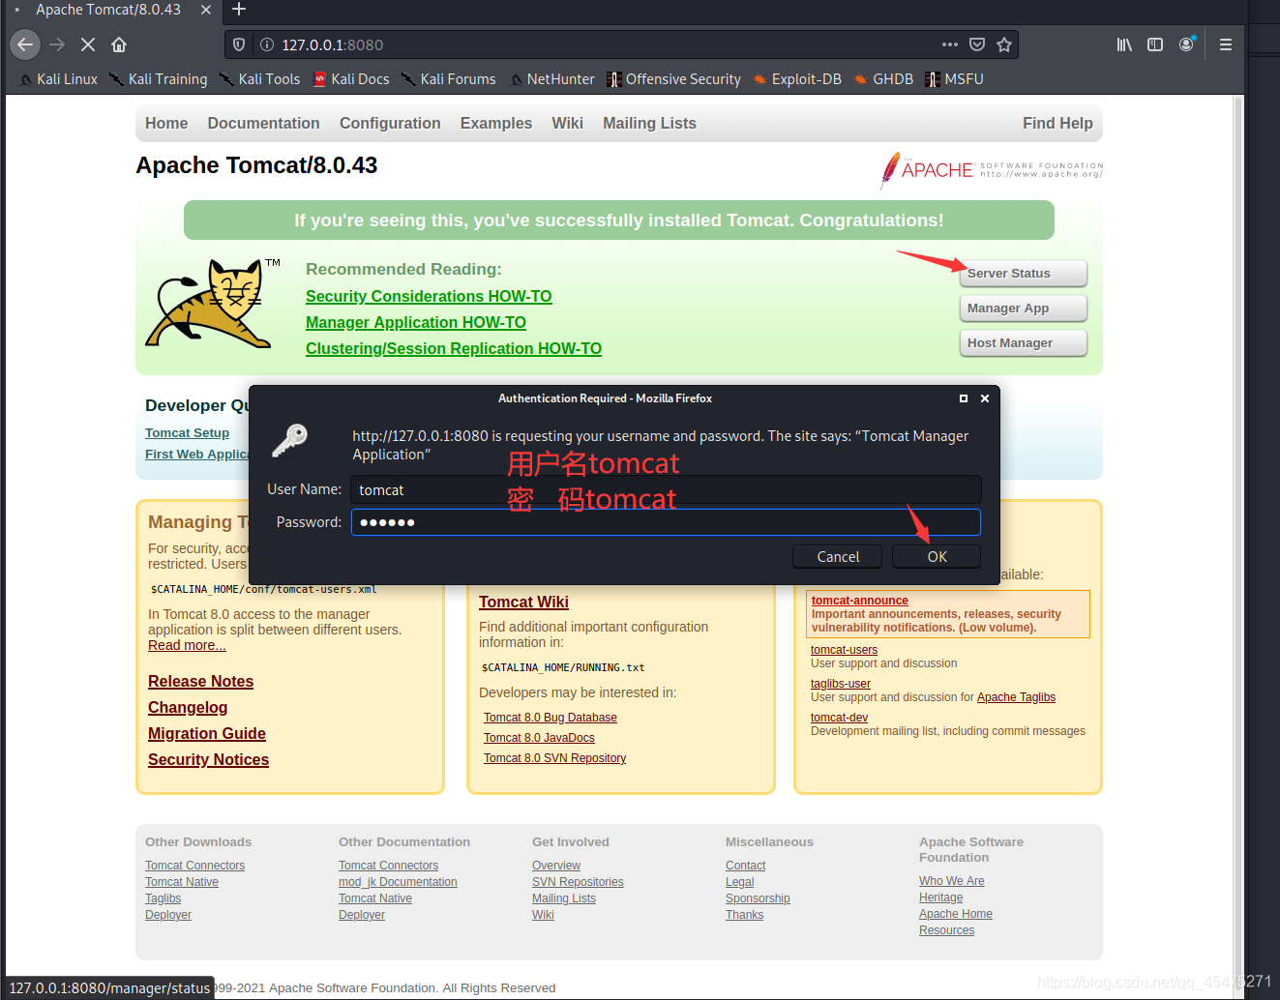
Task: Click OK in authentication dialog
Action: point(937,556)
